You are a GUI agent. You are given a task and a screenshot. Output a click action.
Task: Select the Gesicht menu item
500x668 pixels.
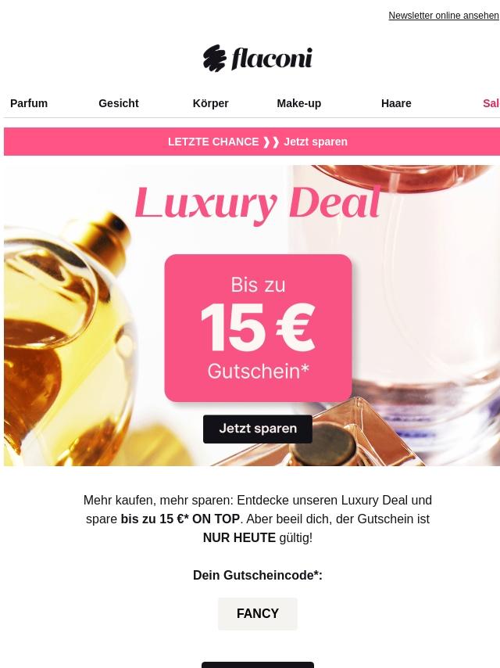coord(119,103)
